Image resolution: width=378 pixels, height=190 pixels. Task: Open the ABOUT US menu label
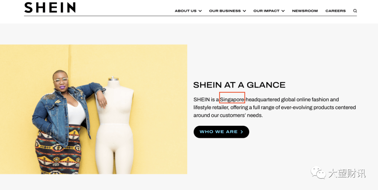(x=185, y=11)
